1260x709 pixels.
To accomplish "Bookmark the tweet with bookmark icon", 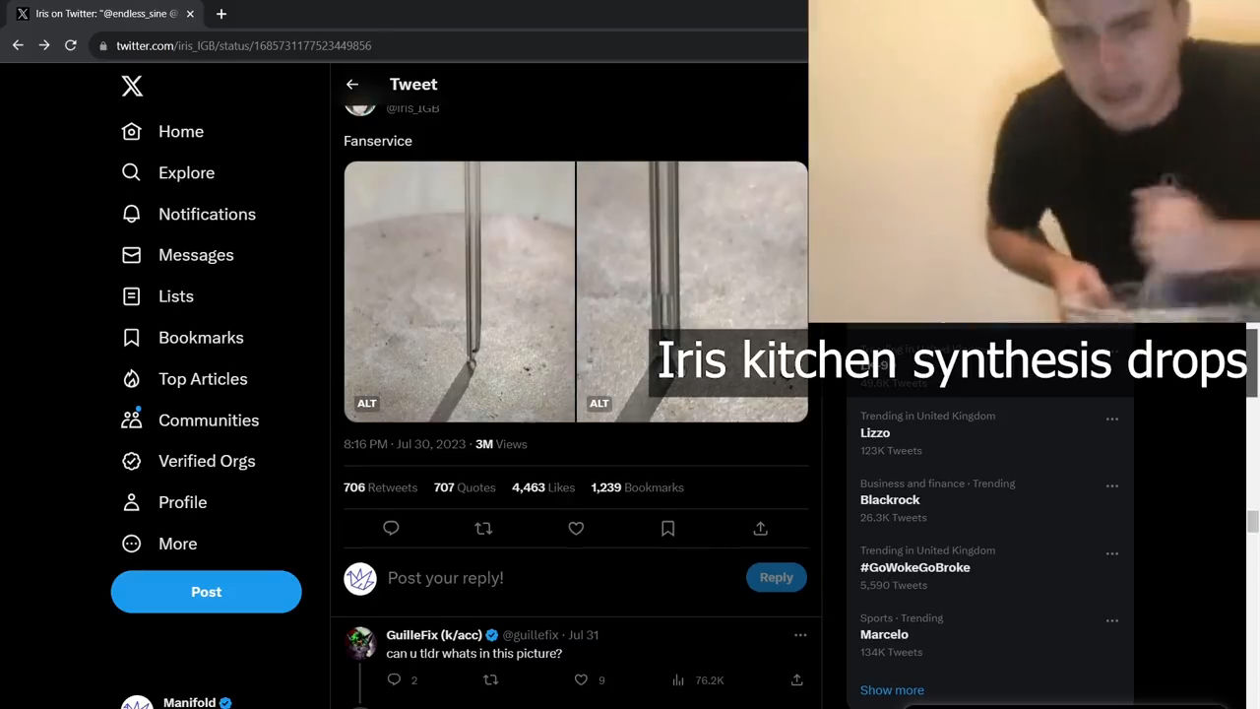I will pyautogui.click(x=667, y=529).
